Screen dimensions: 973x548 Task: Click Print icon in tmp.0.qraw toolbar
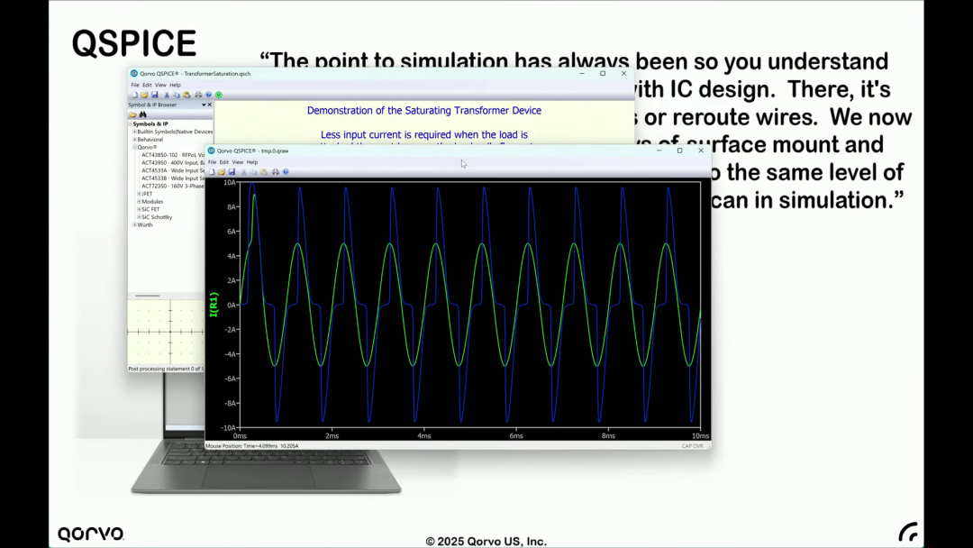(x=276, y=172)
